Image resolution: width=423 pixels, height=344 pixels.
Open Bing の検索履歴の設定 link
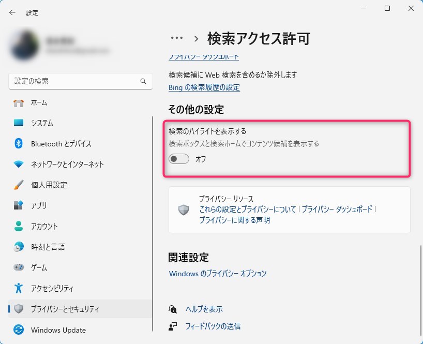(204, 87)
